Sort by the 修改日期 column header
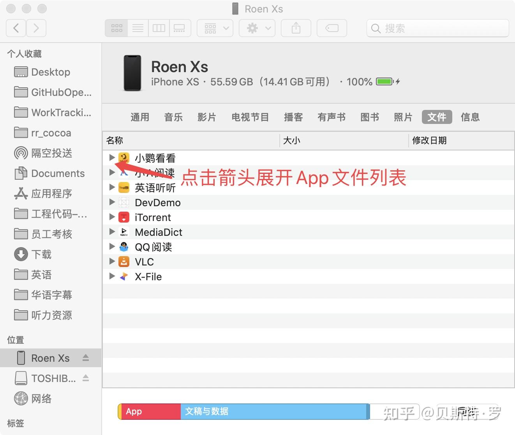 (x=462, y=140)
